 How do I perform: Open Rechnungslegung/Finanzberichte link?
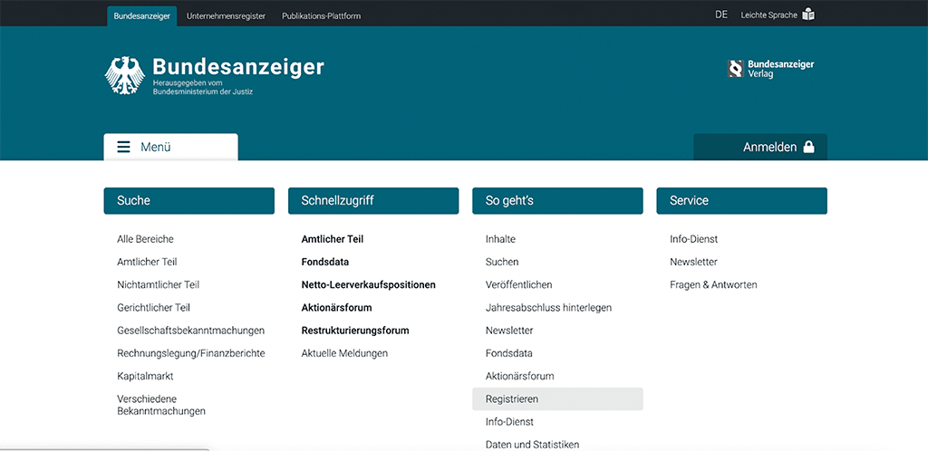tap(191, 353)
